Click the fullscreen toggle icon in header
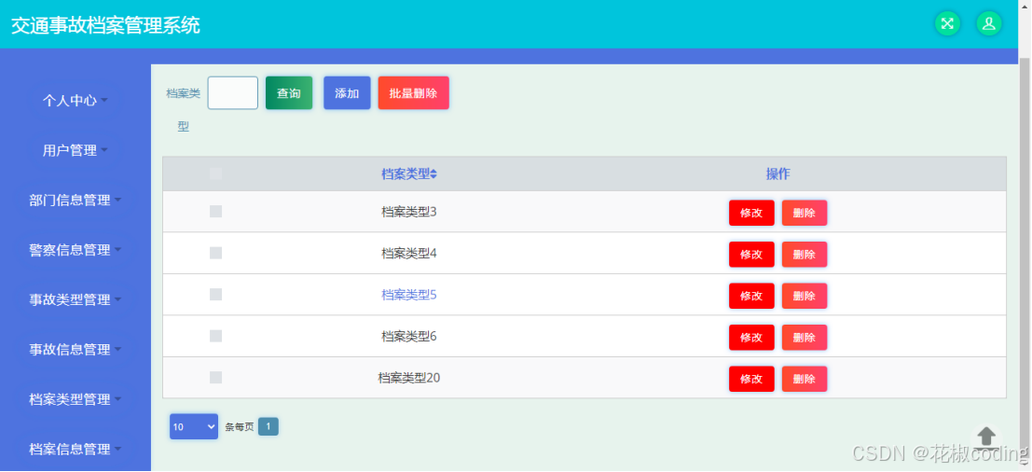 pos(947,23)
